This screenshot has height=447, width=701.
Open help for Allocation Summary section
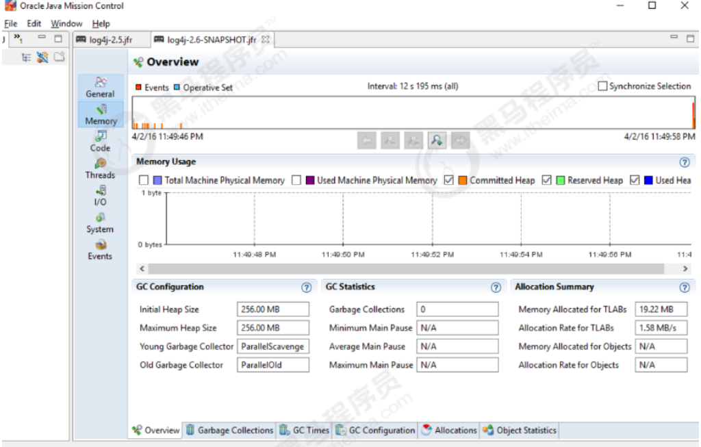685,288
